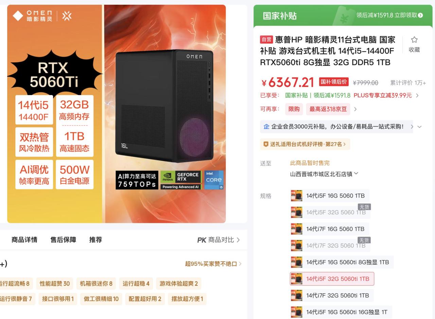Click the 最高返318京豆 tag
The width and height of the screenshot is (435, 319).
pyautogui.click(x=328, y=109)
